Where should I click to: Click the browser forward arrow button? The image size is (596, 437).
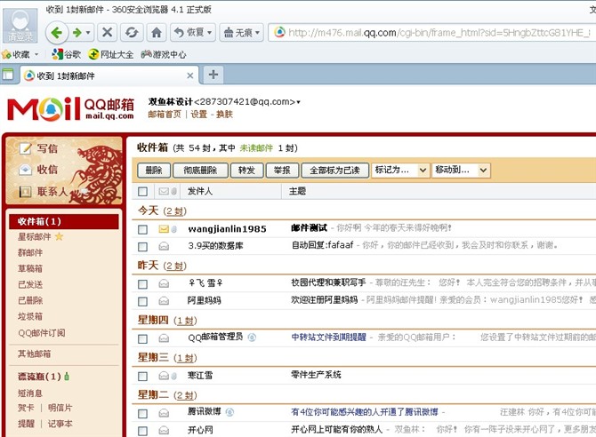(77, 33)
